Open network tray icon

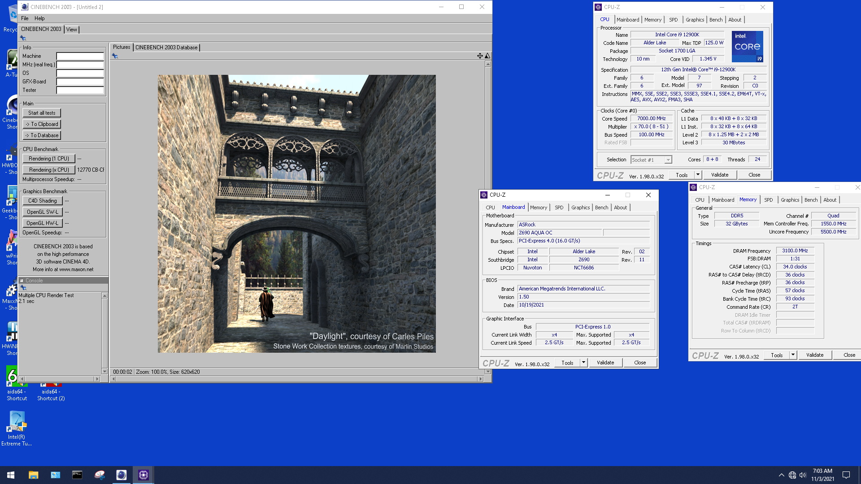pyautogui.click(x=792, y=475)
